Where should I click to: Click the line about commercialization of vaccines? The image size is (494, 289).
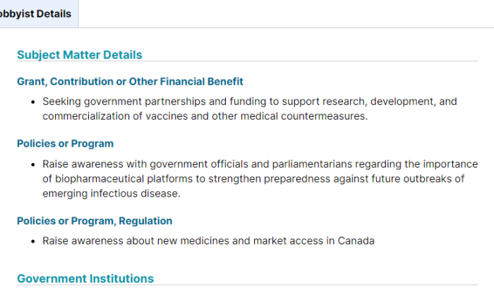click(x=205, y=116)
